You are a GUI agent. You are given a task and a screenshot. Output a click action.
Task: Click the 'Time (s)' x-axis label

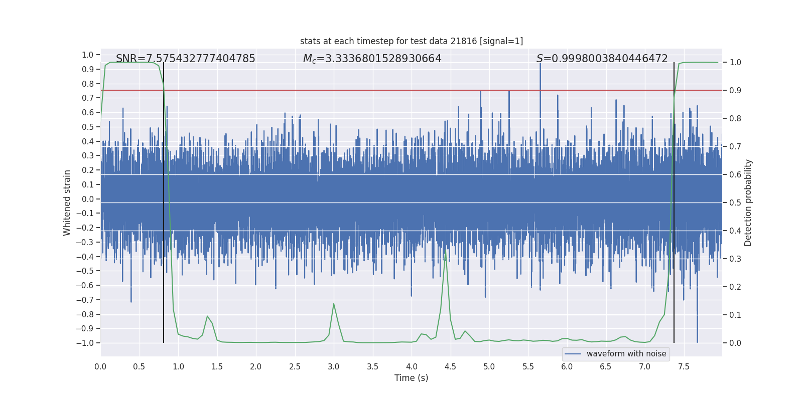411,378
